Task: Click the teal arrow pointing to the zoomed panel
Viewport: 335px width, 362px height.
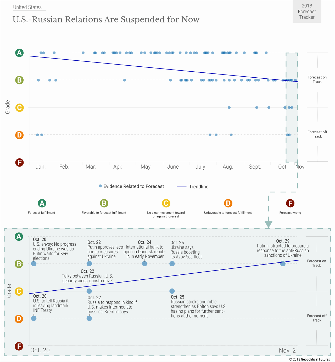Action: click(x=269, y=224)
